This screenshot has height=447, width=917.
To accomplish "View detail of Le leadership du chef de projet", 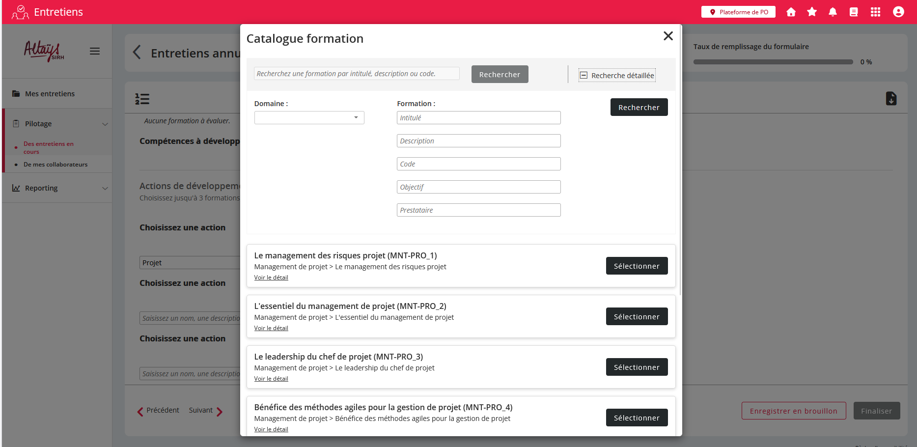I will click(x=271, y=379).
